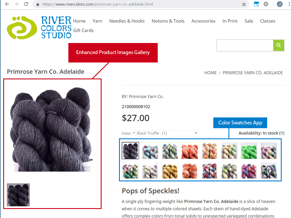Pick the golden yellow yarn swatch
This screenshot has width=291, height=218.
[170, 171]
